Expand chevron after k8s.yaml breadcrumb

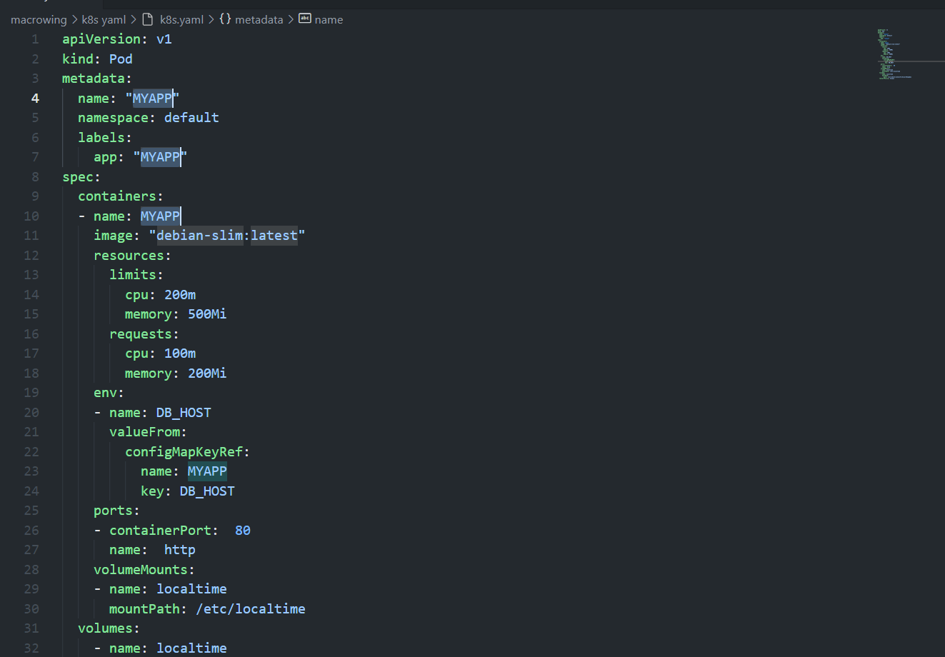point(211,20)
